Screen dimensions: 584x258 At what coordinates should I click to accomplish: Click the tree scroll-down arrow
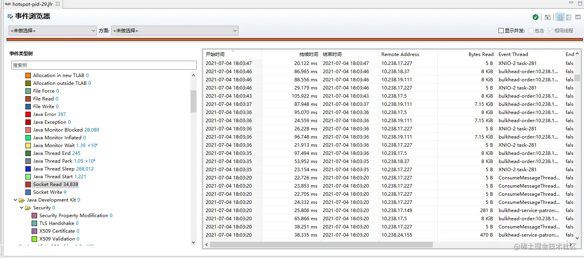[x=193, y=242]
